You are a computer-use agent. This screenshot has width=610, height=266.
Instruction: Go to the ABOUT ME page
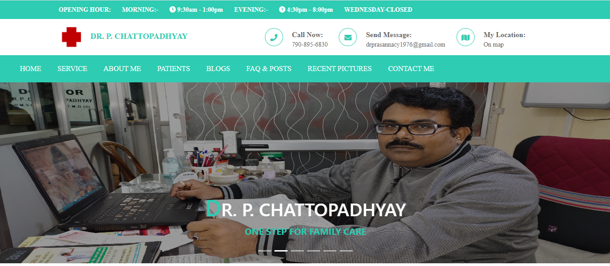pyautogui.click(x=122, y=69)
